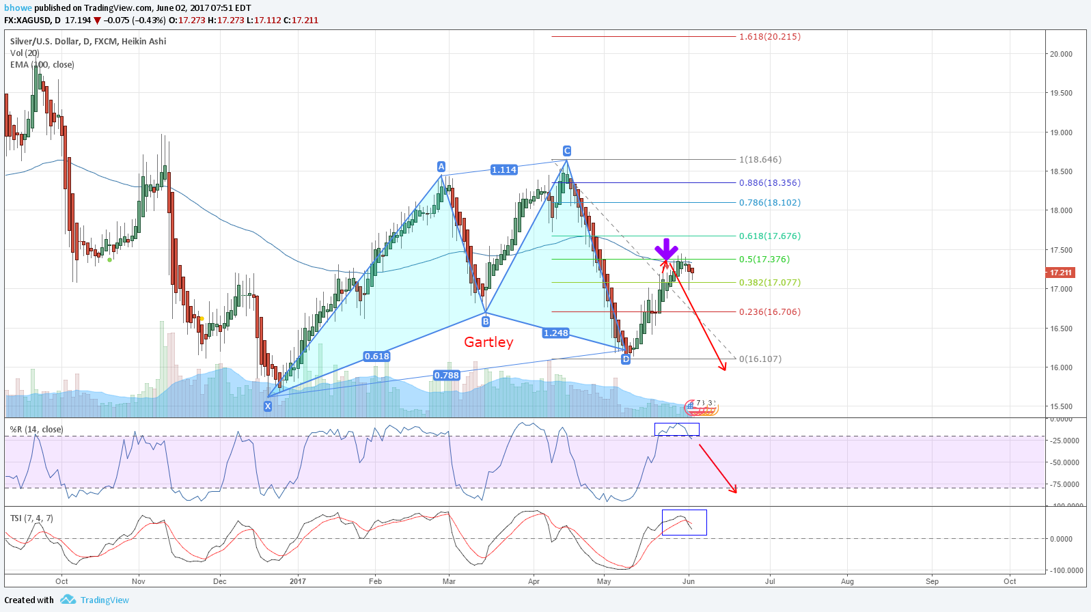
Task: Click the Gartley pattern point D marker
Action: point(626,359)
